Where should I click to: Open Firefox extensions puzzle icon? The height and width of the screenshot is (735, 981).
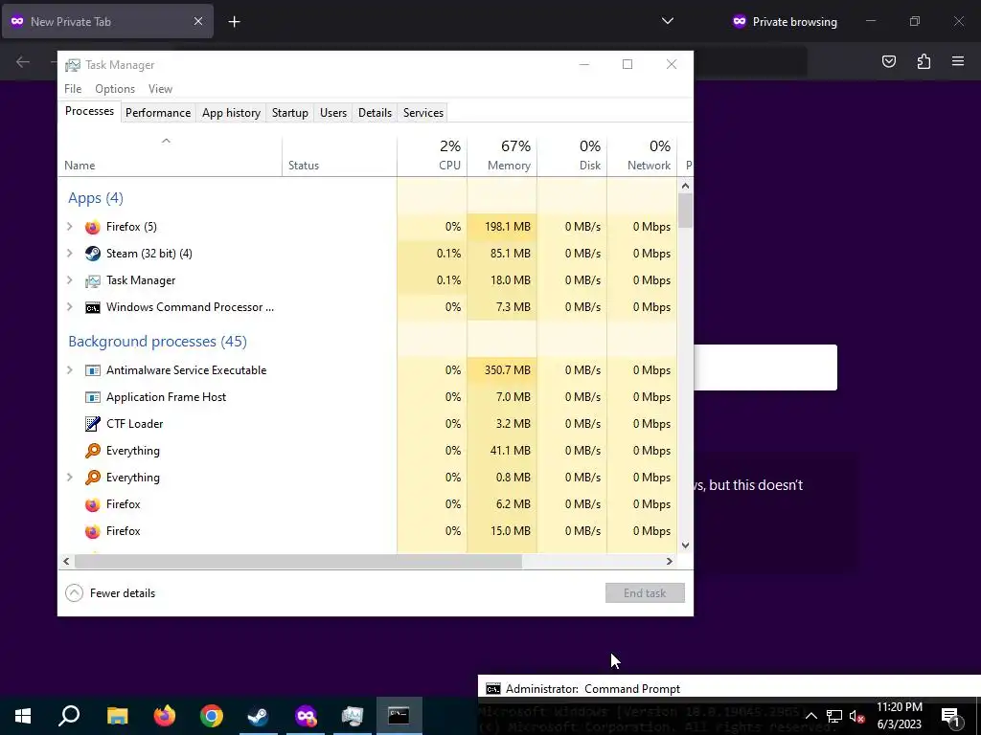click(924, 61)
